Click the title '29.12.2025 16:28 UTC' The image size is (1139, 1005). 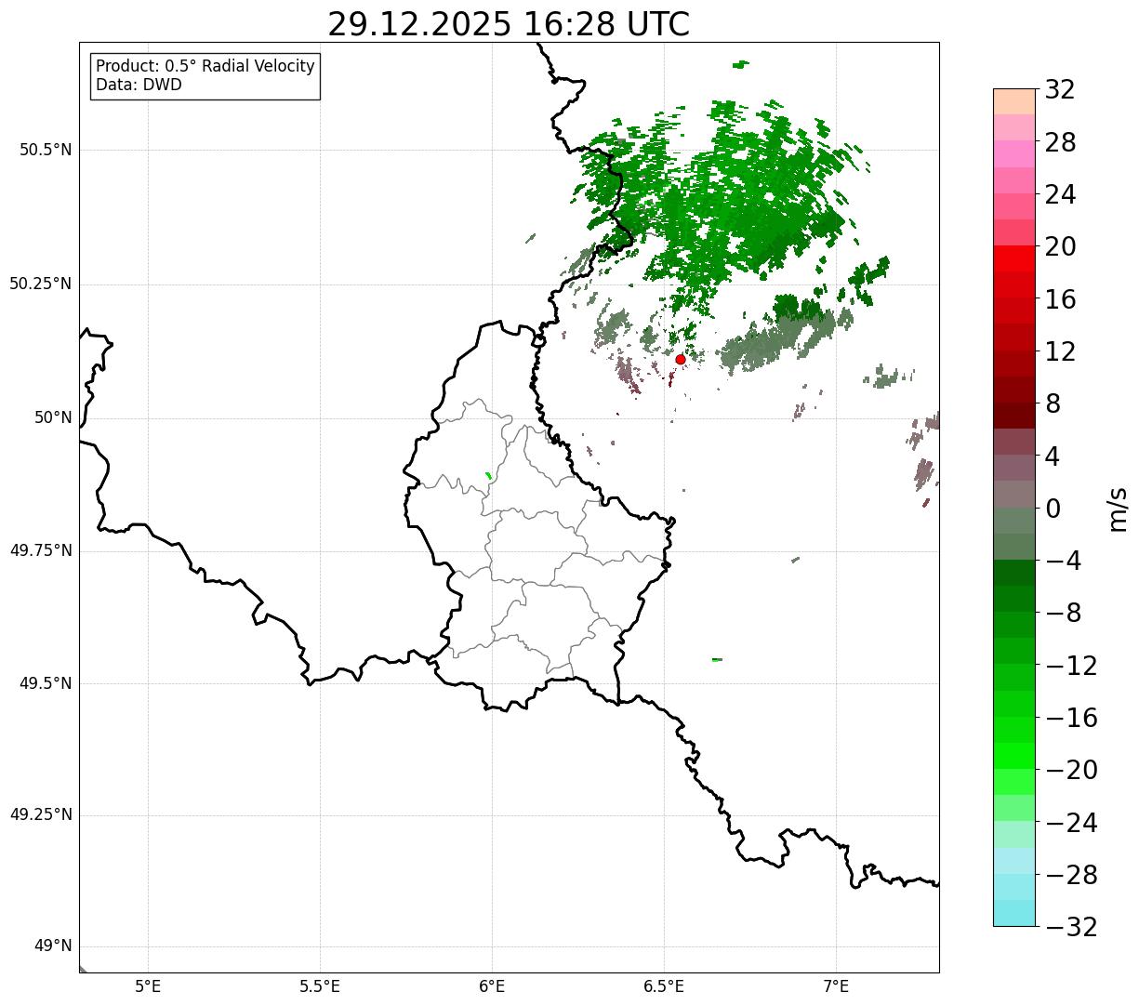coord(509,23)
